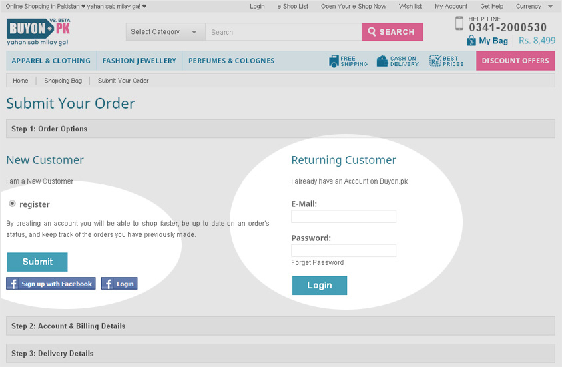562x367 pixels.
Task: Click the Buyon.pk logo
Action: coord(38,31)
